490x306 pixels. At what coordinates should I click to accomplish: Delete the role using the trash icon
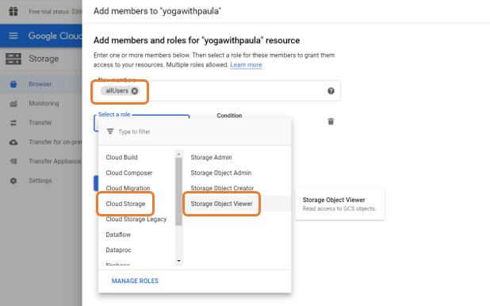tap(331, 121)
